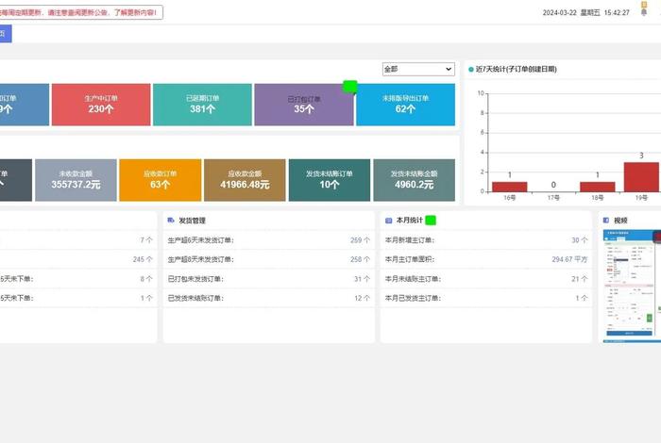The image size is (661, 443).
Task: Click the red bar for 18号
Action: click(x=598, y=187)
